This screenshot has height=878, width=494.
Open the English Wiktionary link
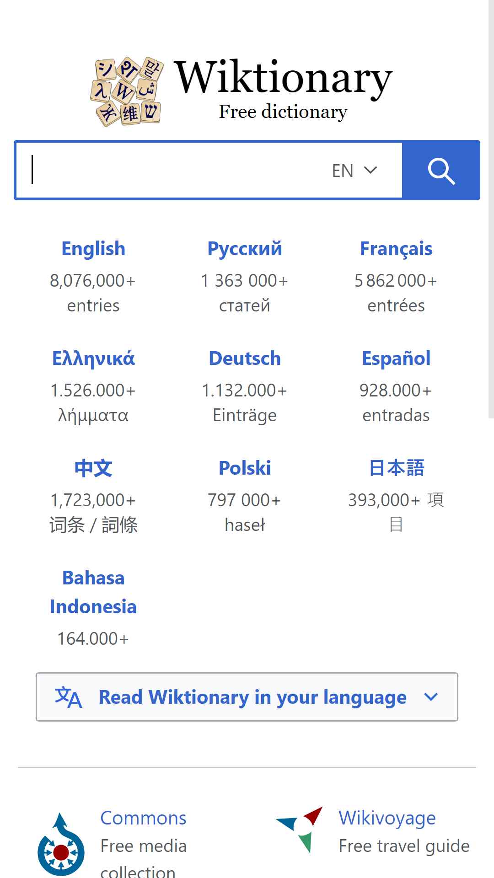[93, 249]
